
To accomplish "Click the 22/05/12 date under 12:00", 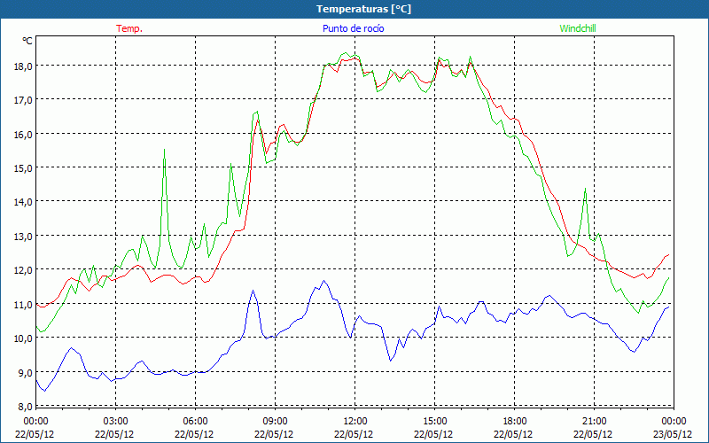I will pos(354,434).
